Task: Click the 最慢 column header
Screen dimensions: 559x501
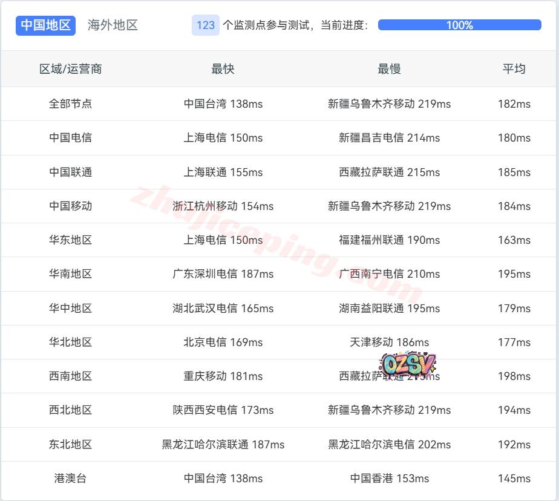Action: 389,69
